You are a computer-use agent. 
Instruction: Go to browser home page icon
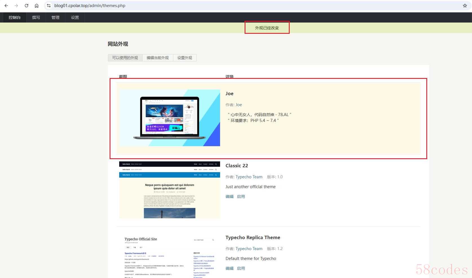tap(37, 6)
